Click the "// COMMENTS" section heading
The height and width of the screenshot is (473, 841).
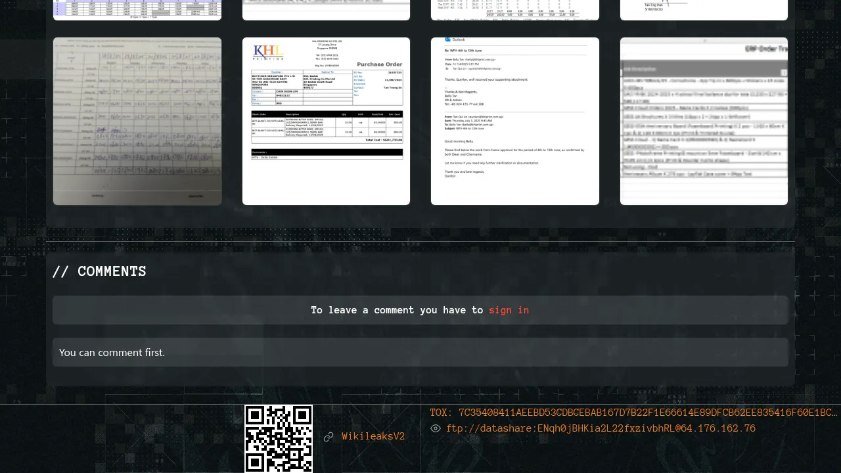99,271
